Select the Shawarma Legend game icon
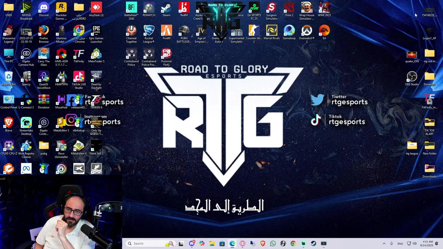443x249 pixels. coord(9,34)
